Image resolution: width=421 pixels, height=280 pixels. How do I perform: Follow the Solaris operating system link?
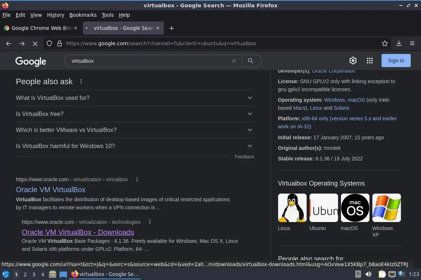[x=341, y=108]
